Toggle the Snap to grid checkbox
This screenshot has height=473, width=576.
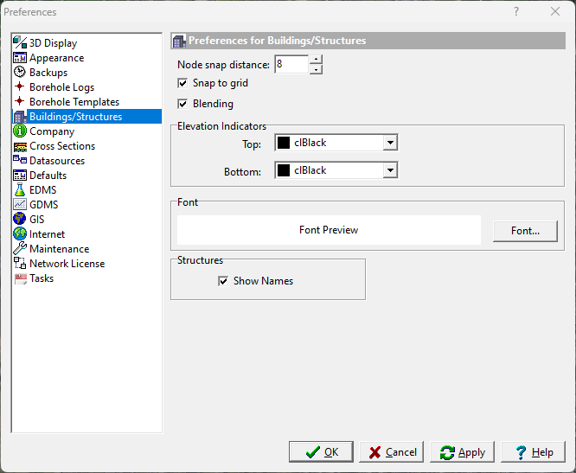click(182, 84)
